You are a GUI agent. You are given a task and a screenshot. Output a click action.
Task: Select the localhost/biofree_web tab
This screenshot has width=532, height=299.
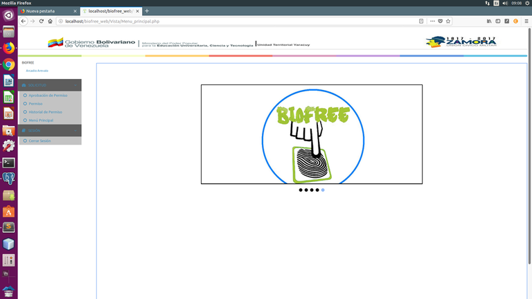(110, 11)
